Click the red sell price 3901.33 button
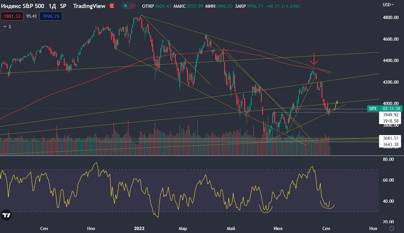The height and width of the screenshot is (233, 404). 12,16
